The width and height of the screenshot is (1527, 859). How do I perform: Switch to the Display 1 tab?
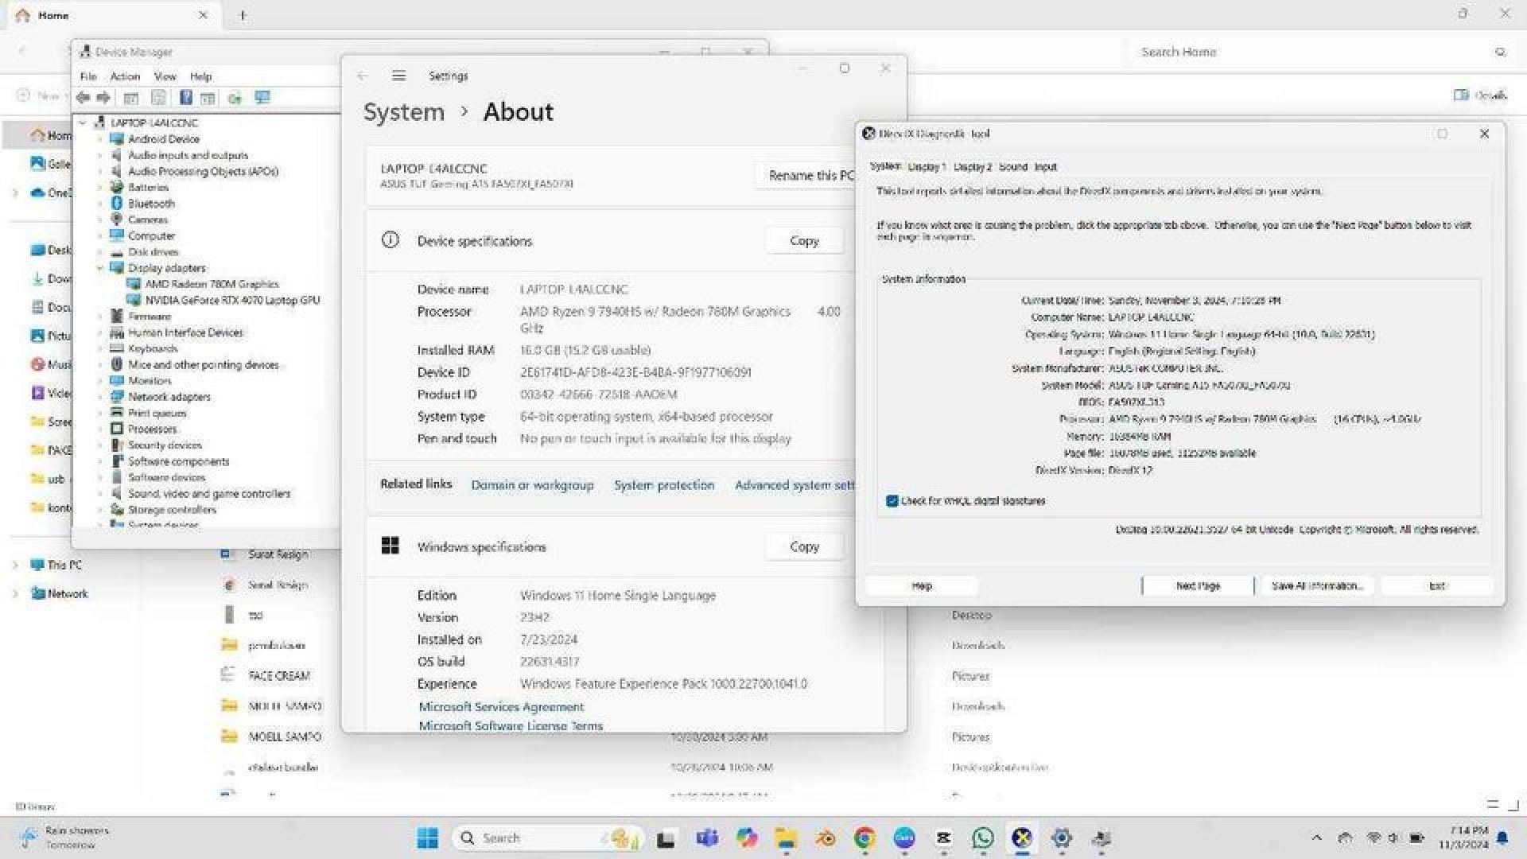pyautogui.click(x=927, y=167)
